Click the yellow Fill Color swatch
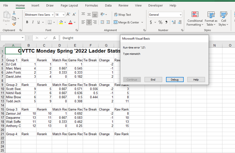The width and height of the screenshot is (235, 153). (61, 22)
